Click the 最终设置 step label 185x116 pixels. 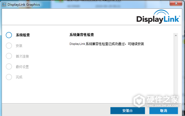coord(22,67)
